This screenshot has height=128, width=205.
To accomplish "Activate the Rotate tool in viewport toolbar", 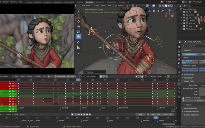I will [78, 27].
